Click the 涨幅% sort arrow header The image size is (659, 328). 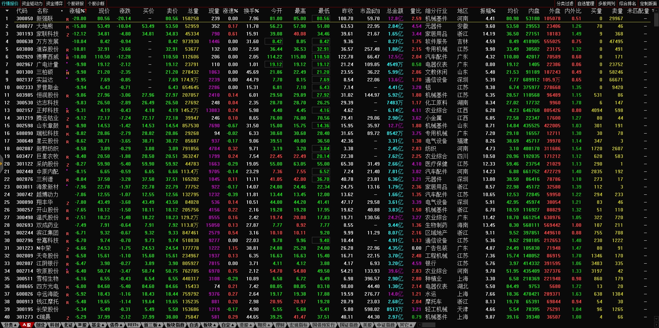click(x=77, y=11)
